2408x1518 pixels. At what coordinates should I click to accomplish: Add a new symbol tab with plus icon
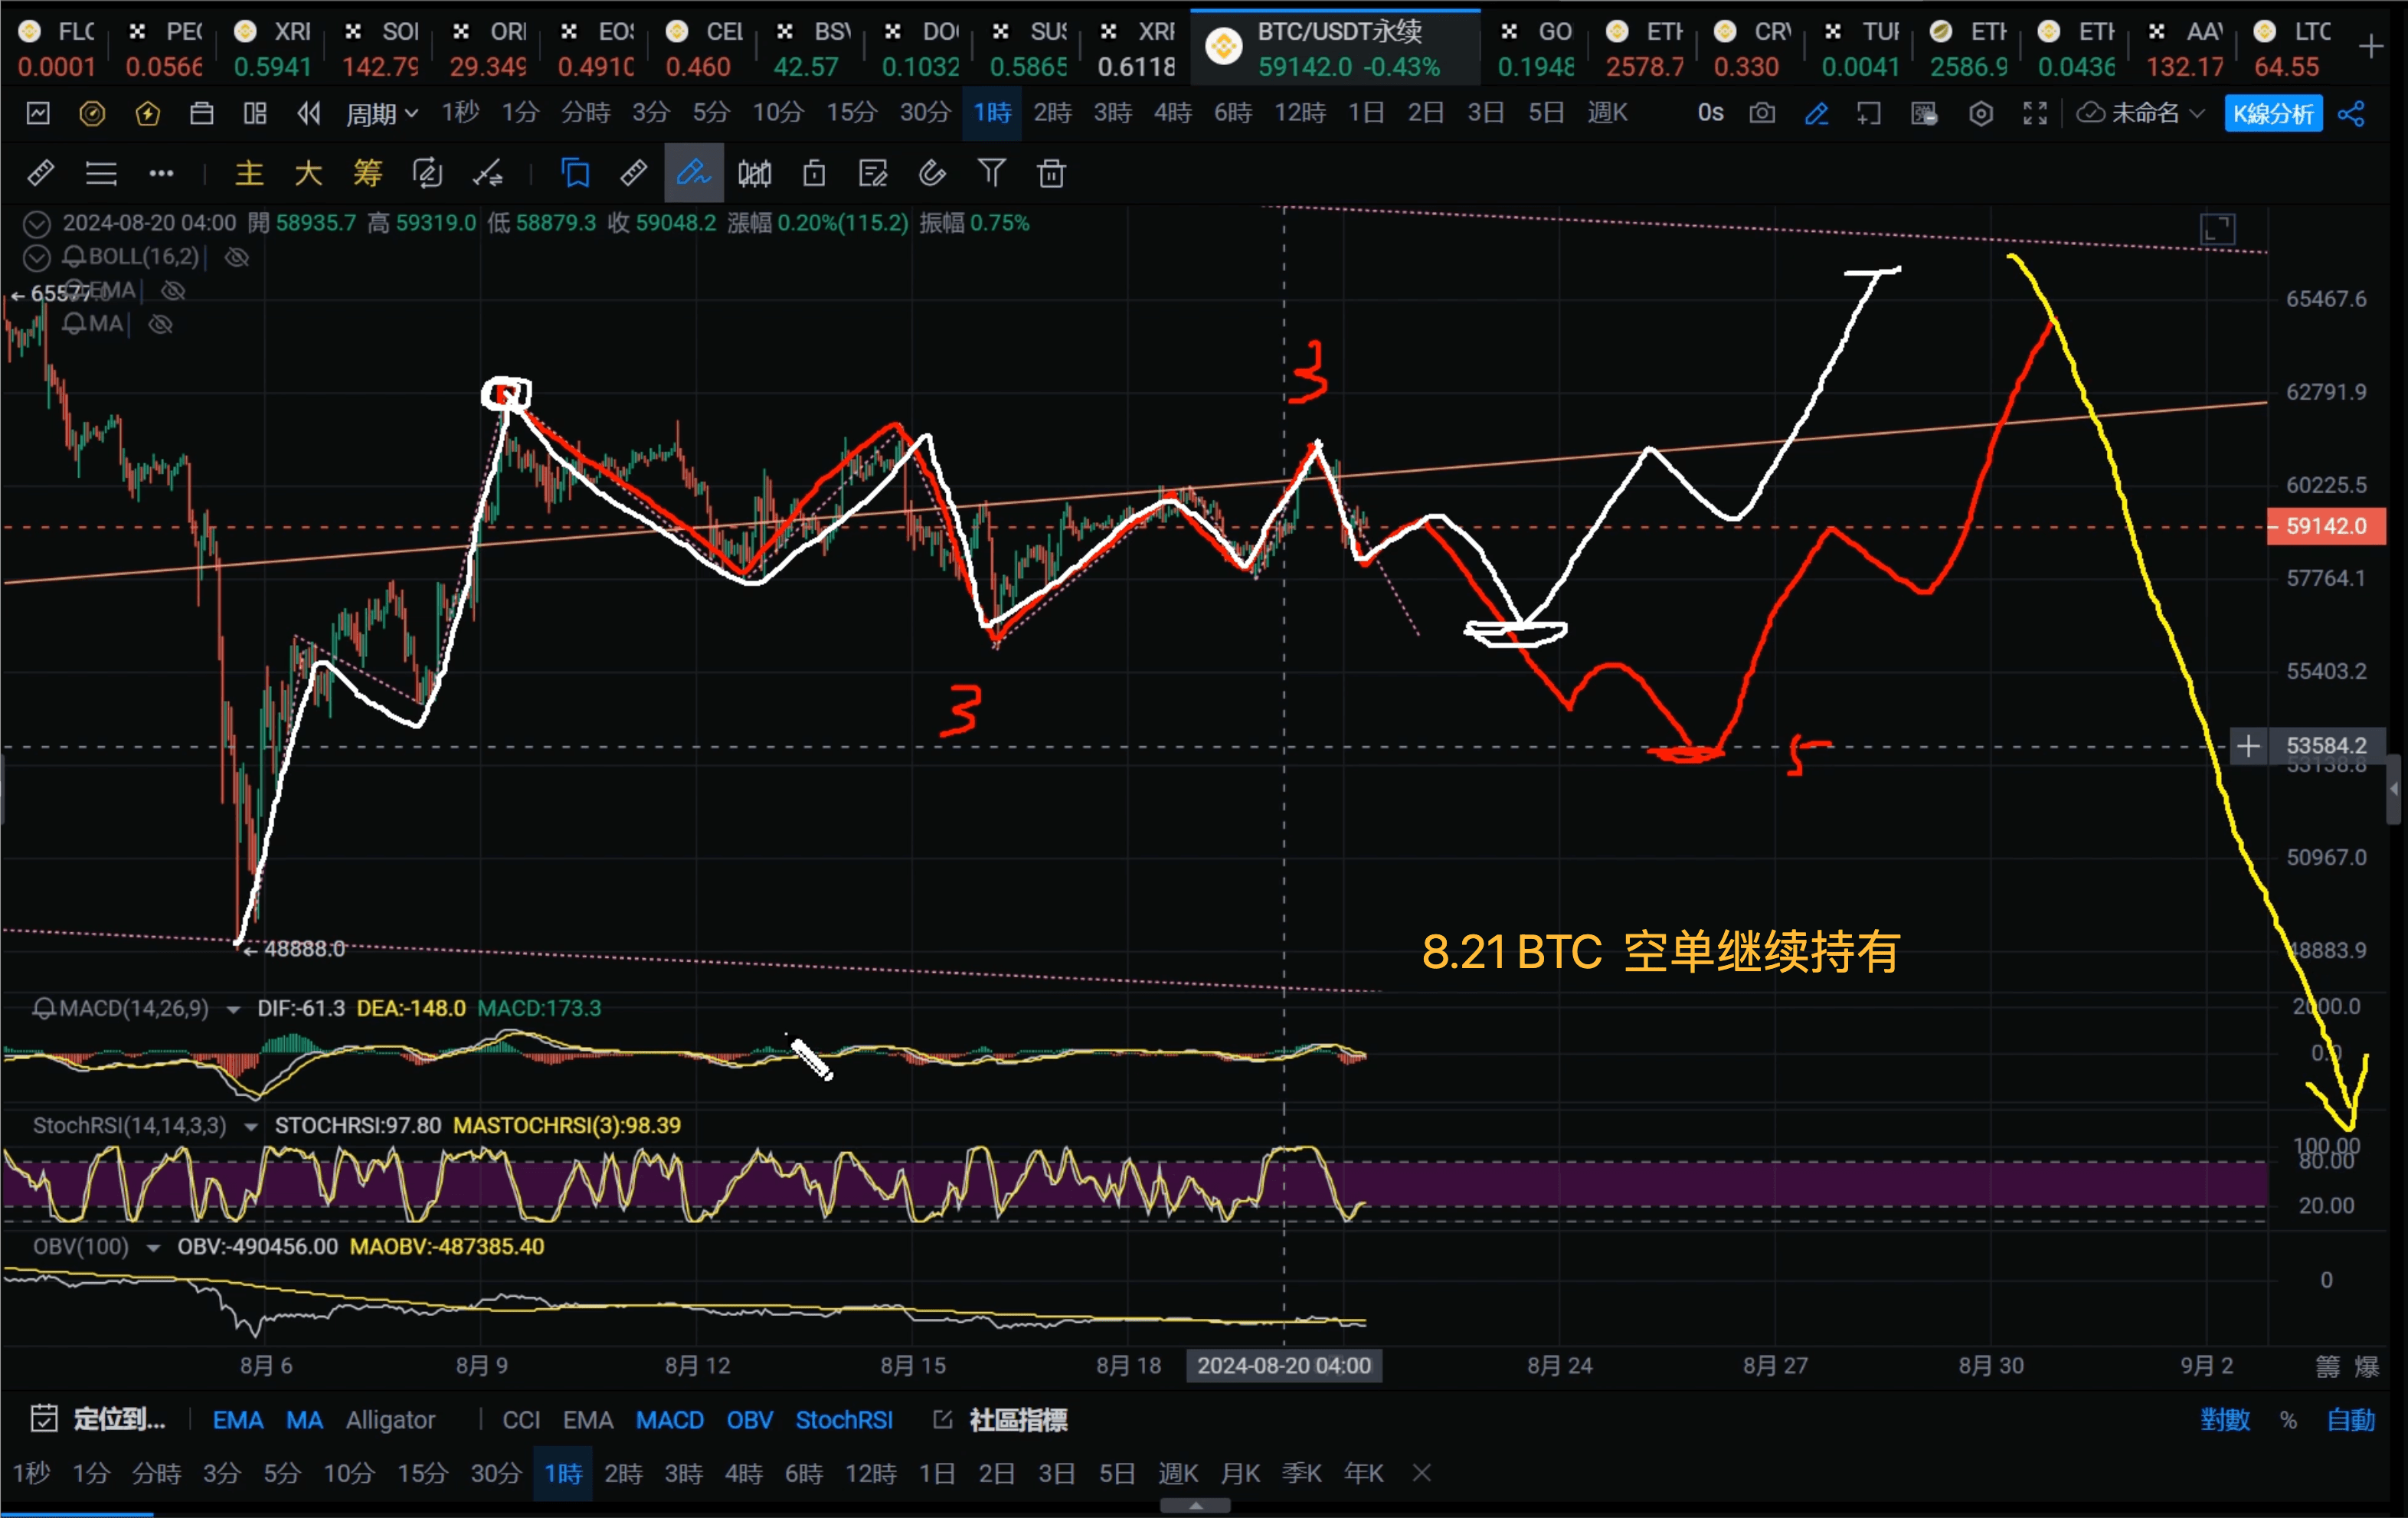click(2370, 47)
